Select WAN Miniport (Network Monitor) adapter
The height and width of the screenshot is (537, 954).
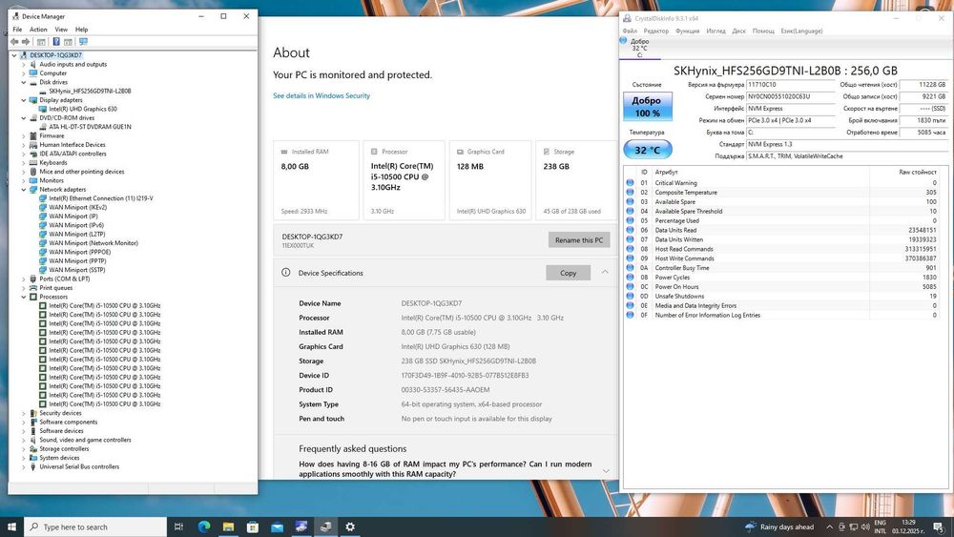(93, 243)
